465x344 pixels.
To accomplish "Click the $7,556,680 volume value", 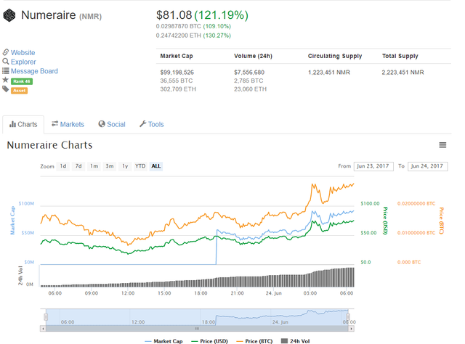I will point(249,73).
